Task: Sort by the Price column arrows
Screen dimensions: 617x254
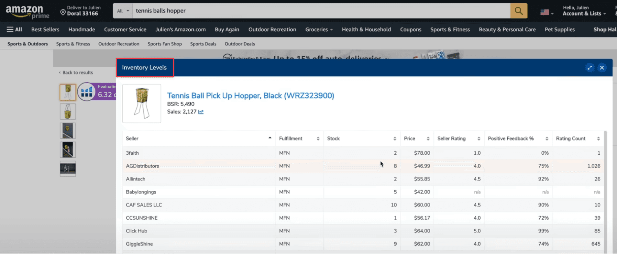Action: [428, 138]
